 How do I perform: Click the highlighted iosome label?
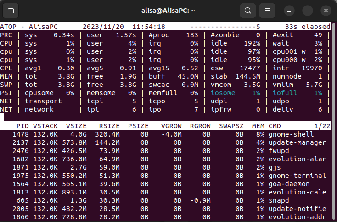[223, 93]
